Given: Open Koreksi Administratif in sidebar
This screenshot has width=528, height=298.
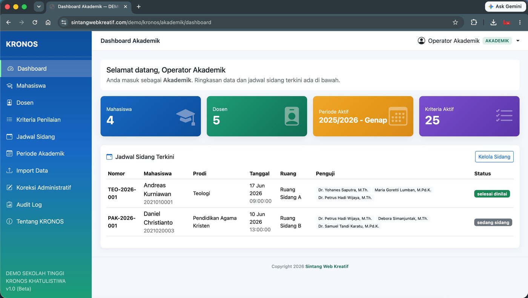Looking at the screenshot, I should 46,187.
